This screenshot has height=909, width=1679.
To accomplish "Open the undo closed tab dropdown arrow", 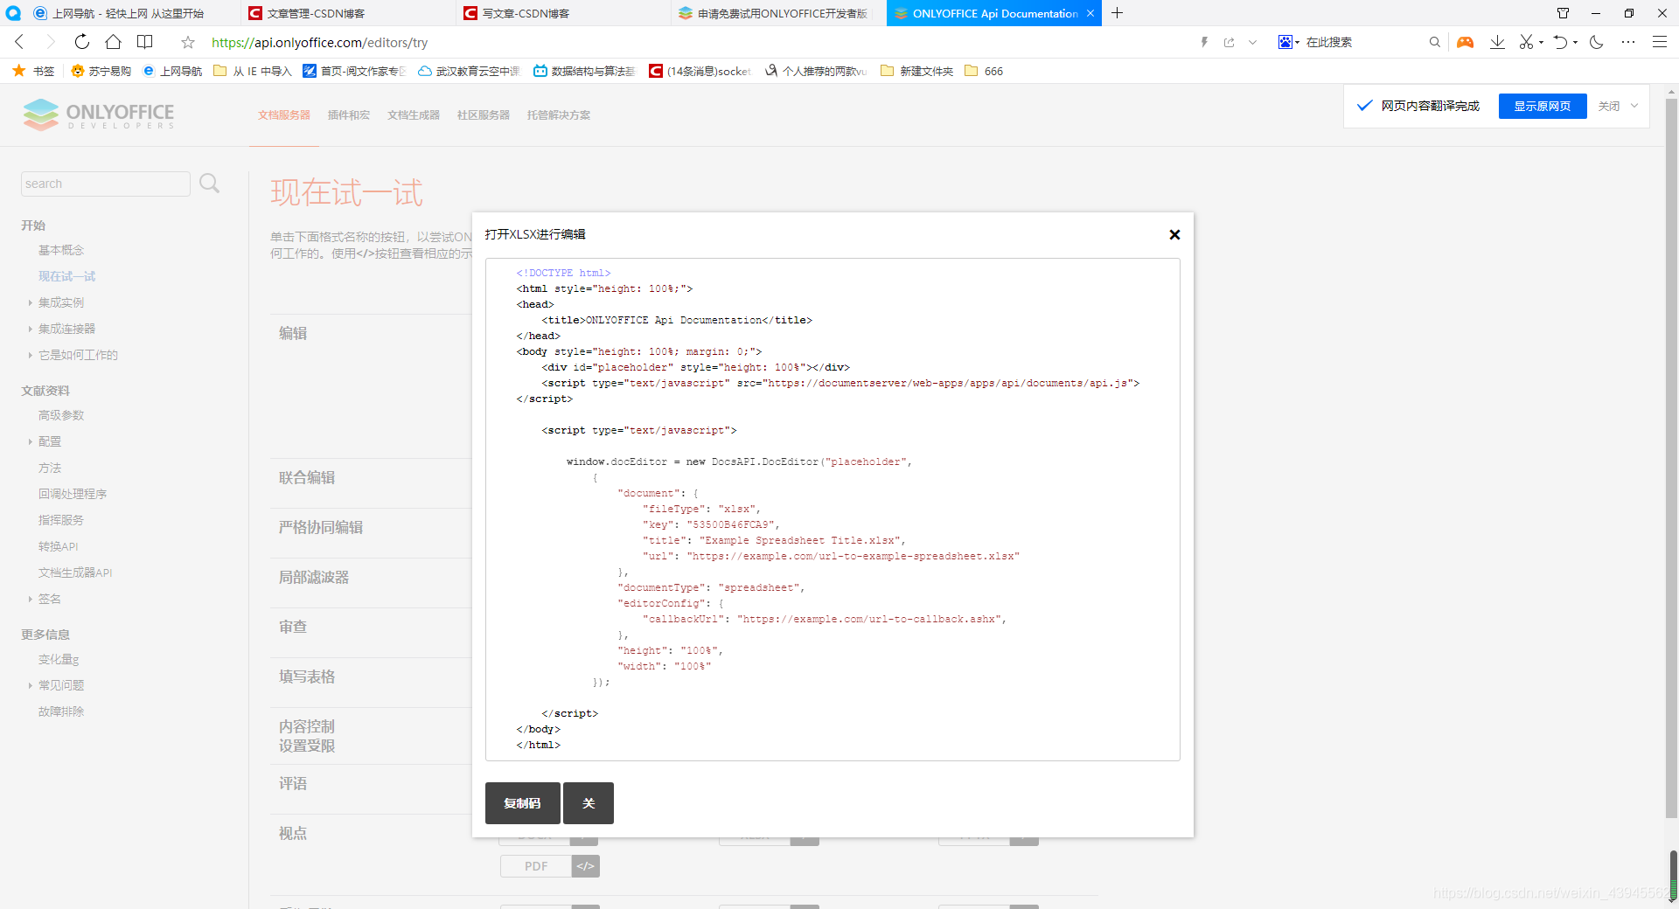I will 1575,42.
